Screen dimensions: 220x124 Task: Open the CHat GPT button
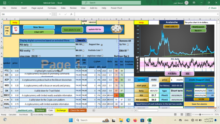coord(39,32)
